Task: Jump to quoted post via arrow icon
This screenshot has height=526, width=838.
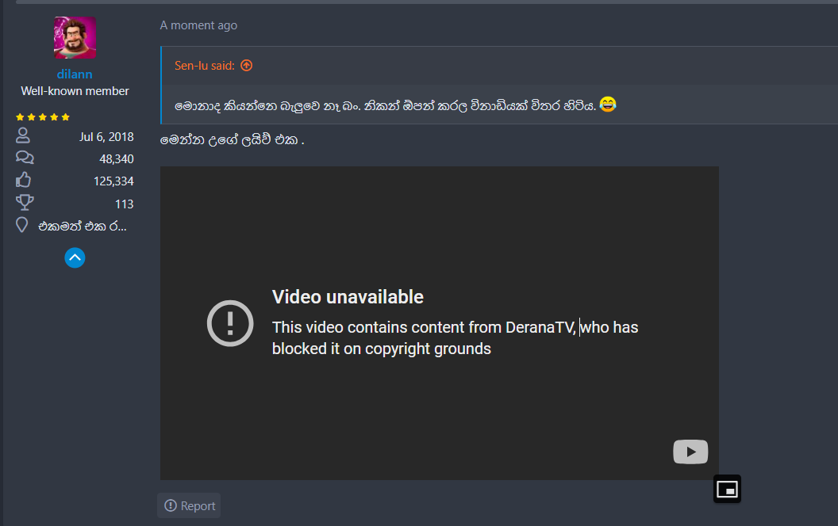Action: coord(246,65)
